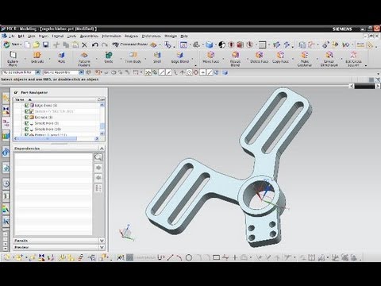Open the Pattern Feature tool
Viewport: 381px width, 286px height.
point(84,59)
